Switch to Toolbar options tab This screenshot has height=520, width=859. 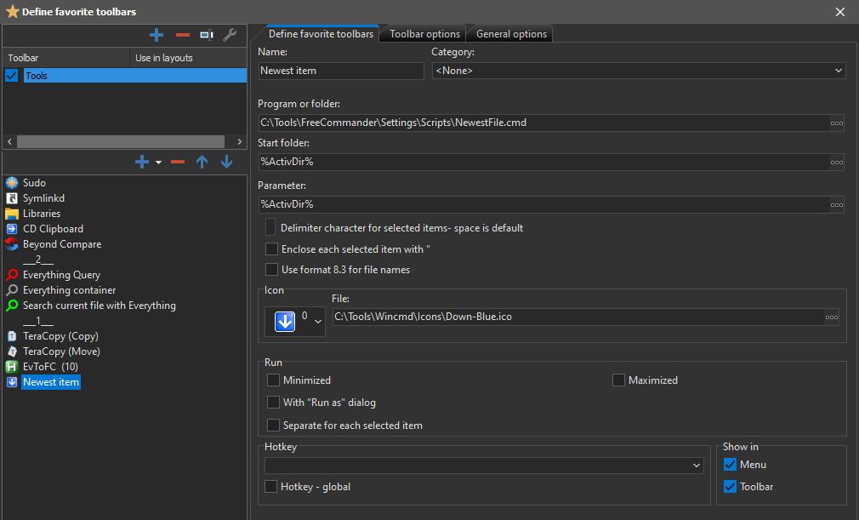tap(424, 34)
